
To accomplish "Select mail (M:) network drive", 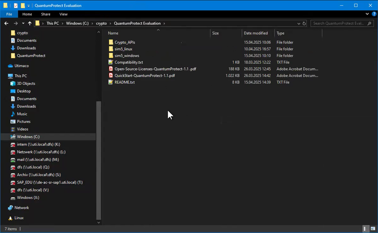I will click(38, 160).
